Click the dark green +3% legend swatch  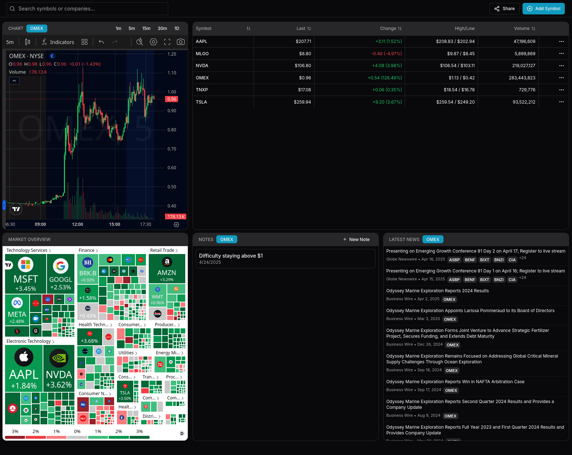pyautogui.click(x=139, y=437)
